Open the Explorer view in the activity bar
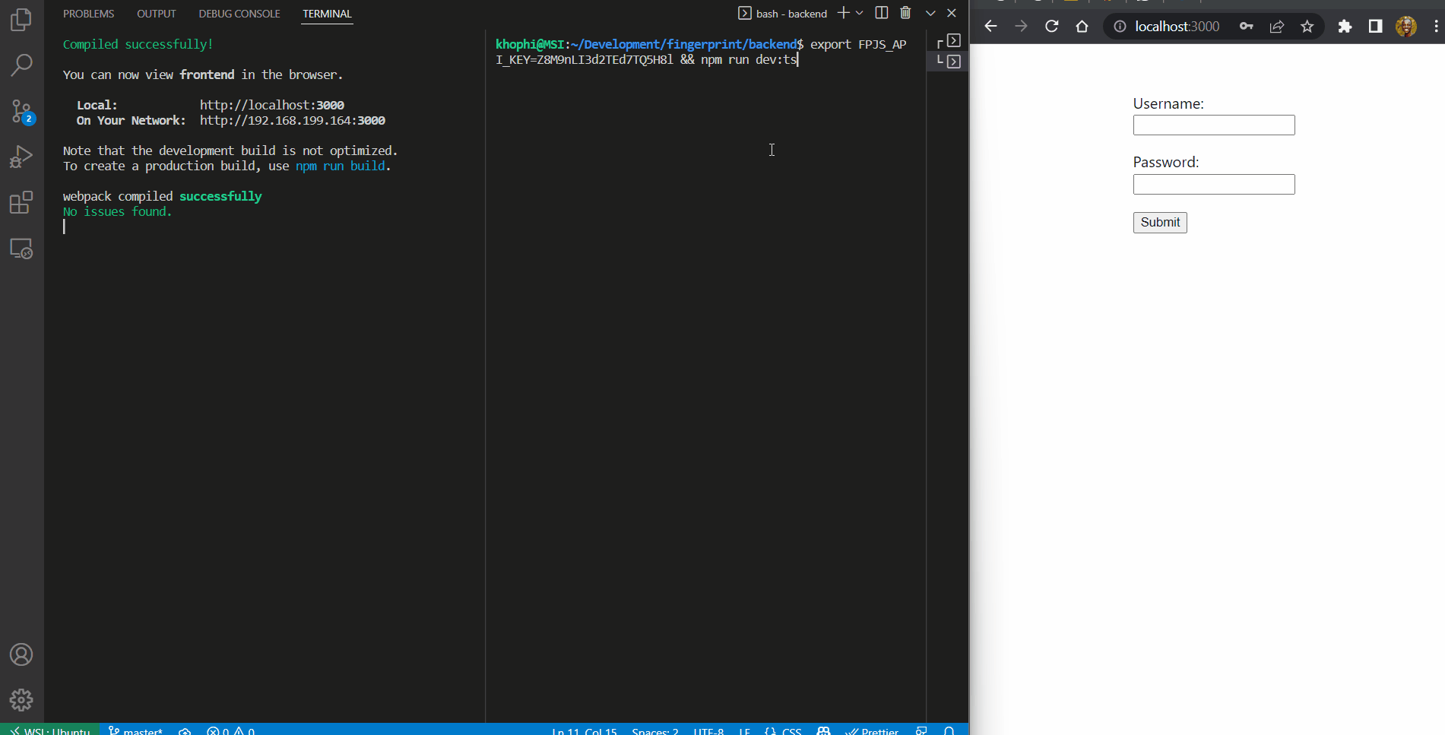Viewport: 1445px width, 735px height. [21, 20]
